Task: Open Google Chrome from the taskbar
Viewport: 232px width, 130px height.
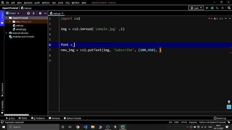Action: [x=78, y=127]
